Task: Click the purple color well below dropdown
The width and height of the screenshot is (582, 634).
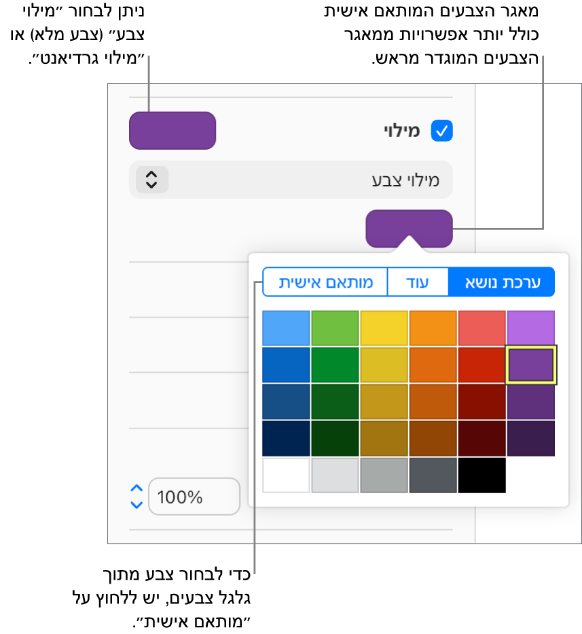Action: click(x=409, y=229)
